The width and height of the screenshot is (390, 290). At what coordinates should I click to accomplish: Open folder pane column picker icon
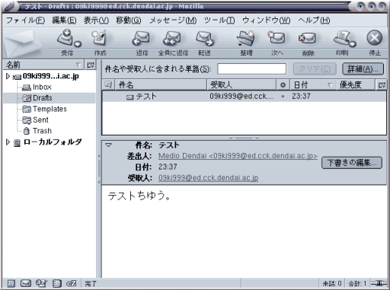click(x=90, y=65)
